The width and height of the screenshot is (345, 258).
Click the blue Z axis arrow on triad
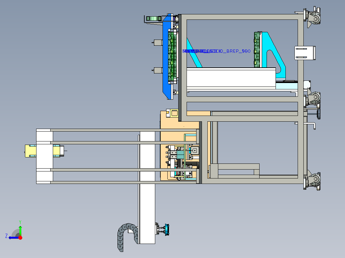[12, 238]
